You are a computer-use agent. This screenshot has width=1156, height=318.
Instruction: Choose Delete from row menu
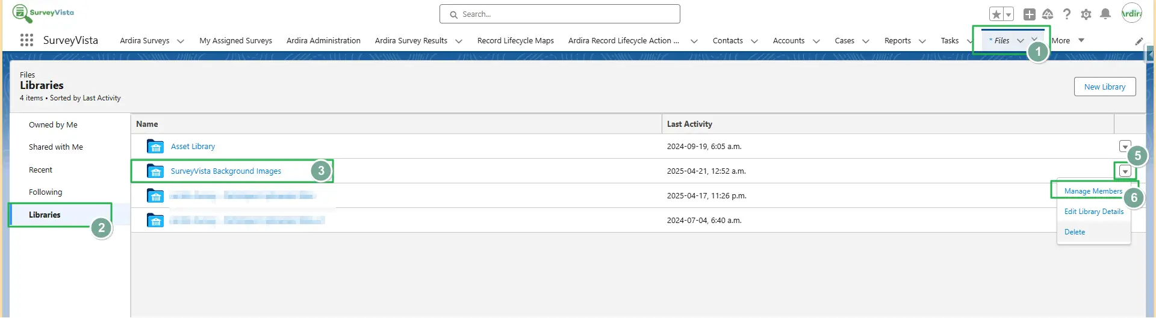click(x=1075, y=232)
